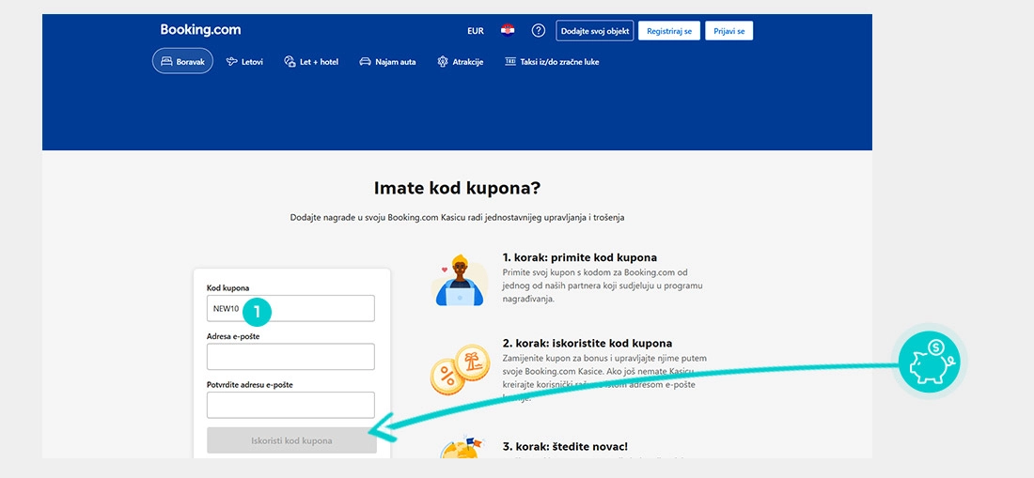The height and width of the screenshot is (478, 1034).
Task: Click the Kod kupona input field
Action: click(290, 308)
